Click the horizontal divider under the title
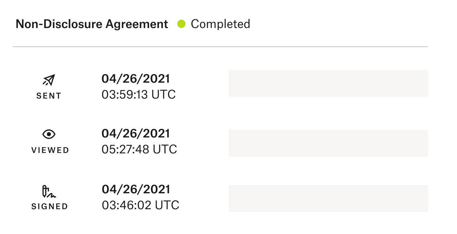Image resolution: width=457 pixels, height=234 pixels. (220, 47)
